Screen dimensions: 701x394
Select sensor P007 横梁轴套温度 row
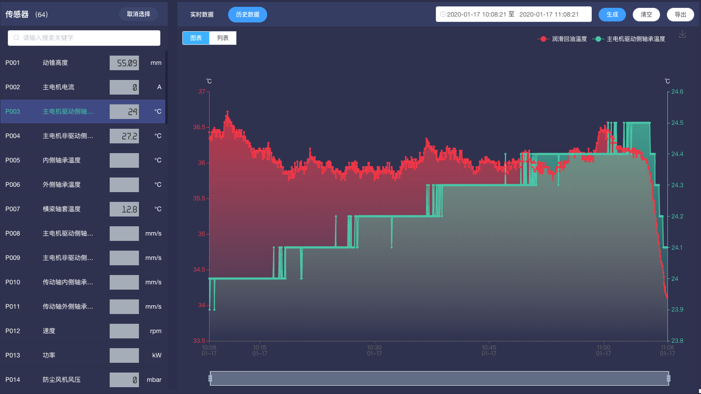[83, 209]
